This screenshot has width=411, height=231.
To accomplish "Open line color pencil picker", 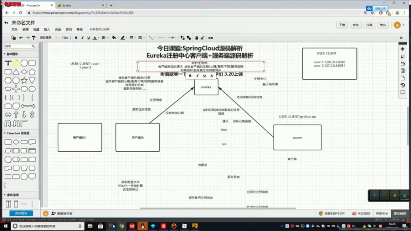I will [123, 38].
